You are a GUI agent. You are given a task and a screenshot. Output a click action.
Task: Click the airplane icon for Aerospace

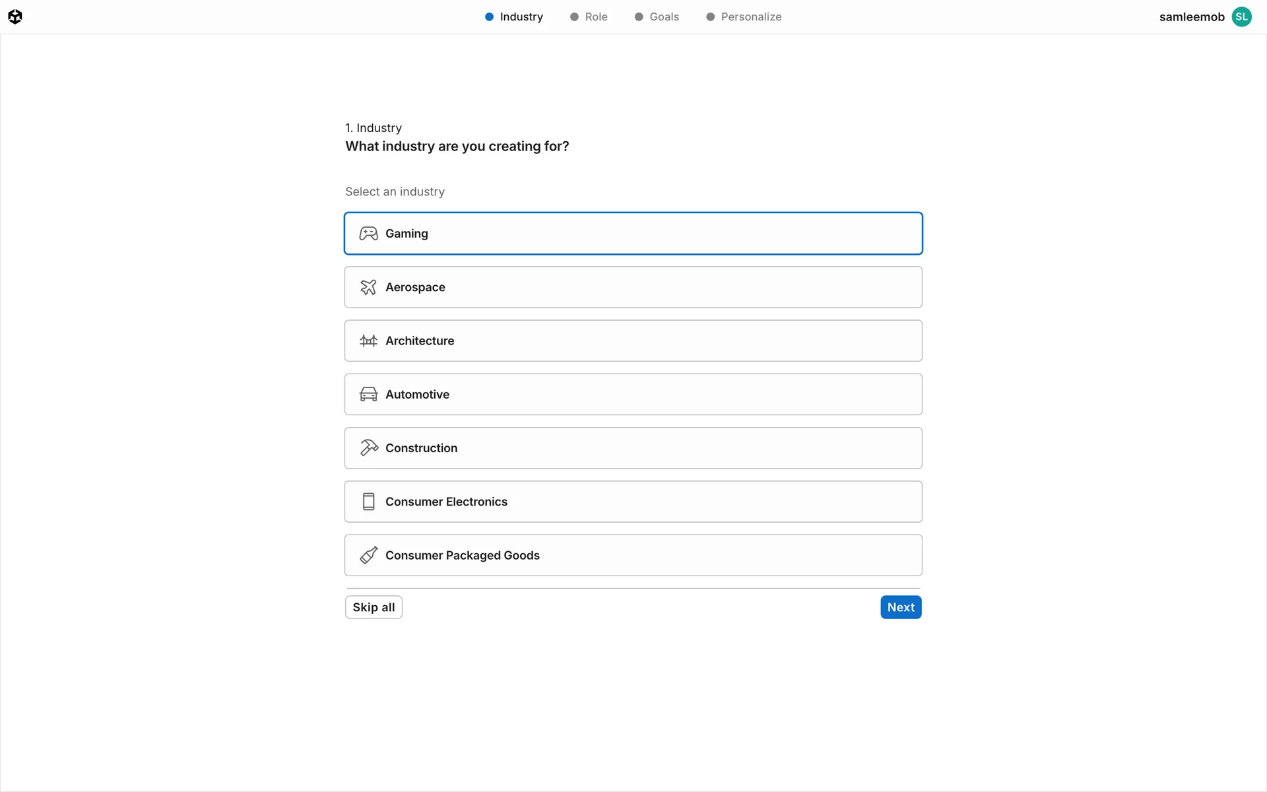[368, 287]
